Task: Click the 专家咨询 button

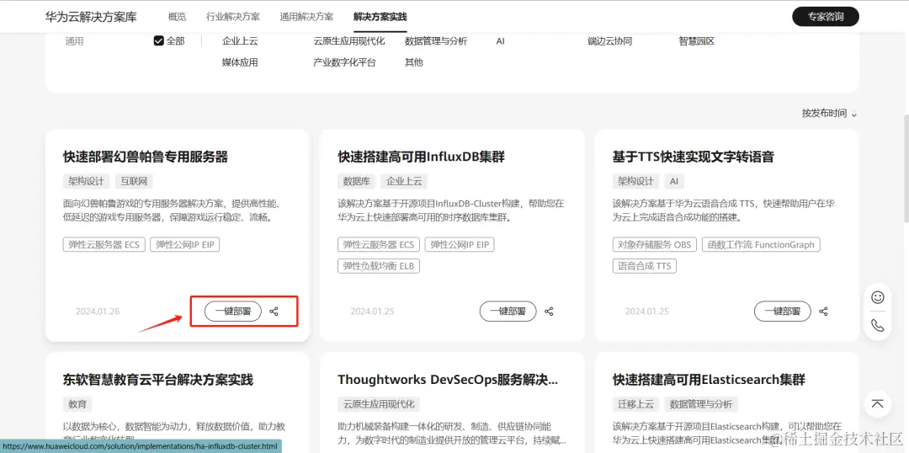Action: (x=826, y=17)
